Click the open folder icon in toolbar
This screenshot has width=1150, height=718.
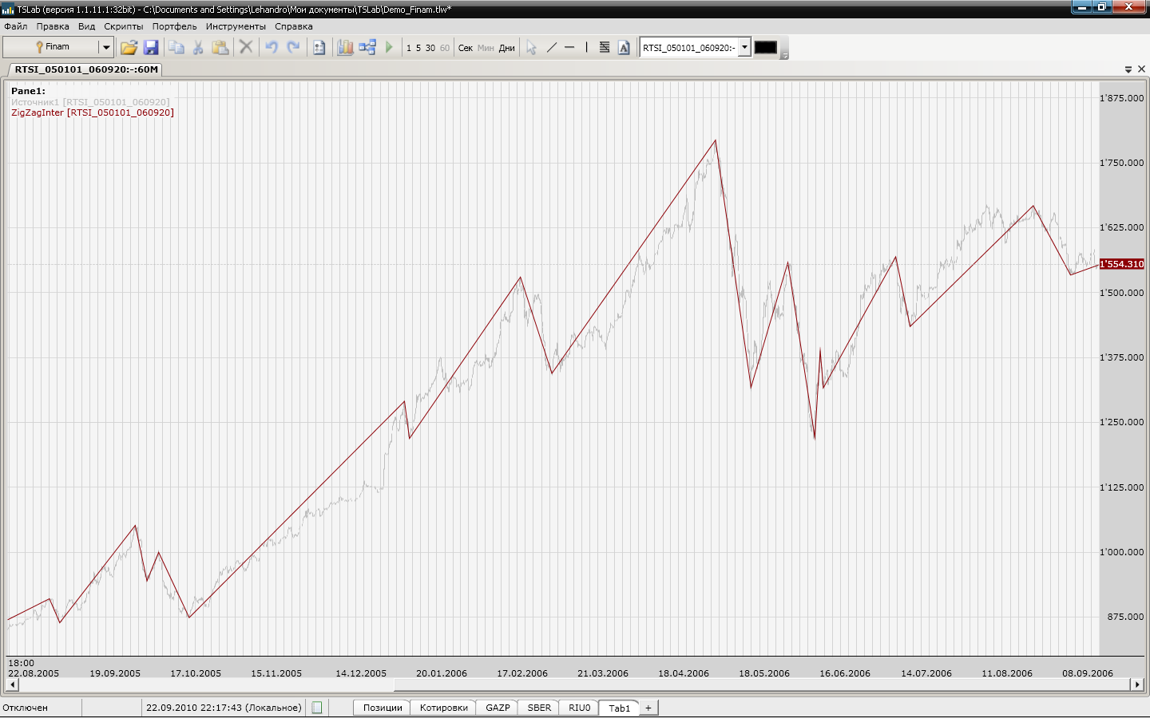click(129, 48)
